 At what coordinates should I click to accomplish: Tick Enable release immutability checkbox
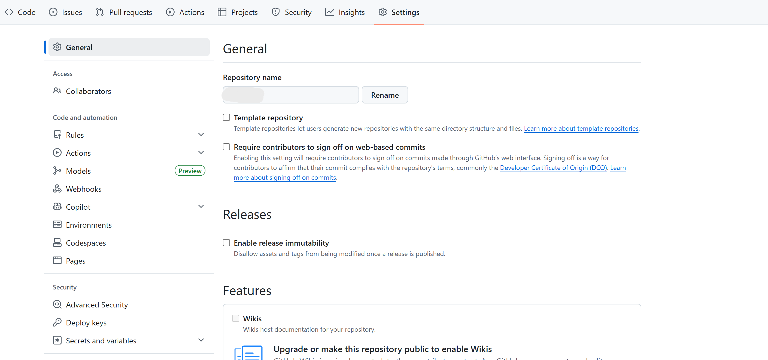(226, 243)
